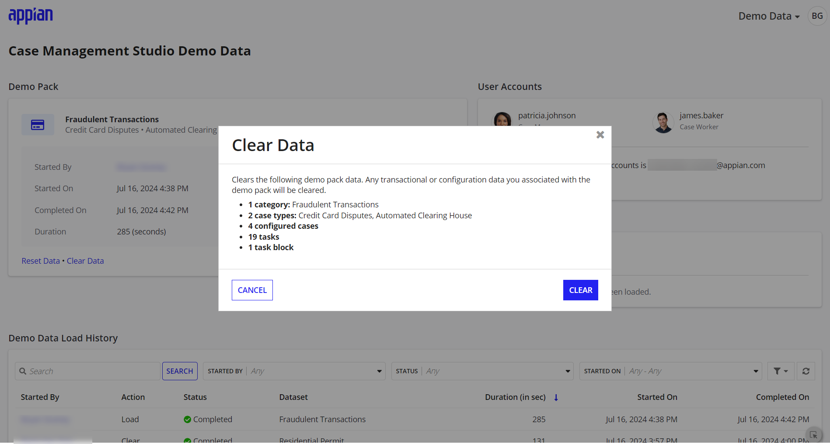Click Residential Permit dataset cell
Image resolution: width=830 pixels, height=444 pixels.
click(311, 440)
